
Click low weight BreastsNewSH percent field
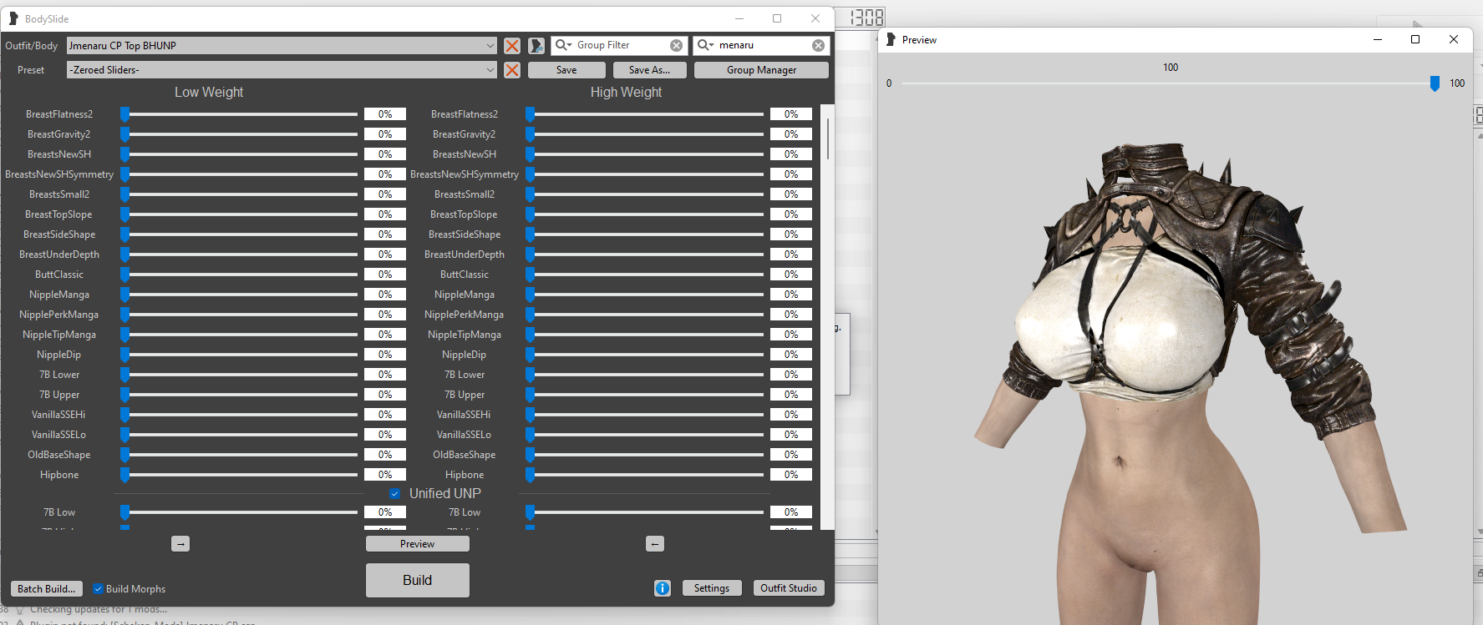385,154
